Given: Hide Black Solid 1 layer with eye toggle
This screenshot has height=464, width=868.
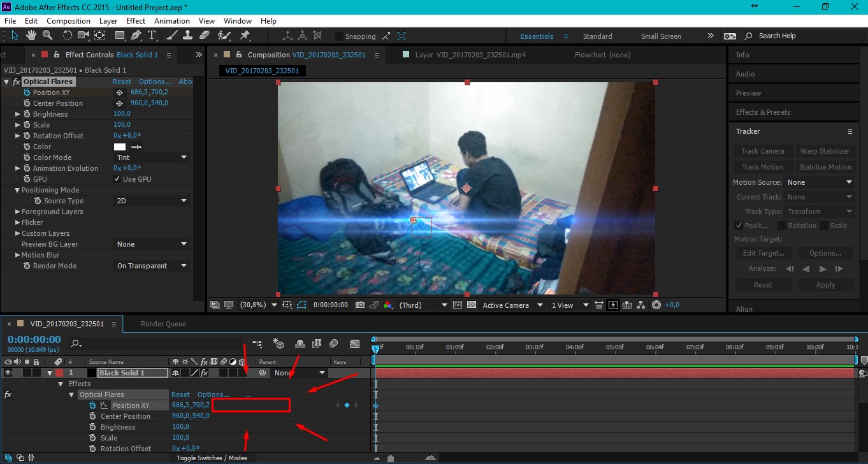Looking at the screenshot, I should coord(8,373).
